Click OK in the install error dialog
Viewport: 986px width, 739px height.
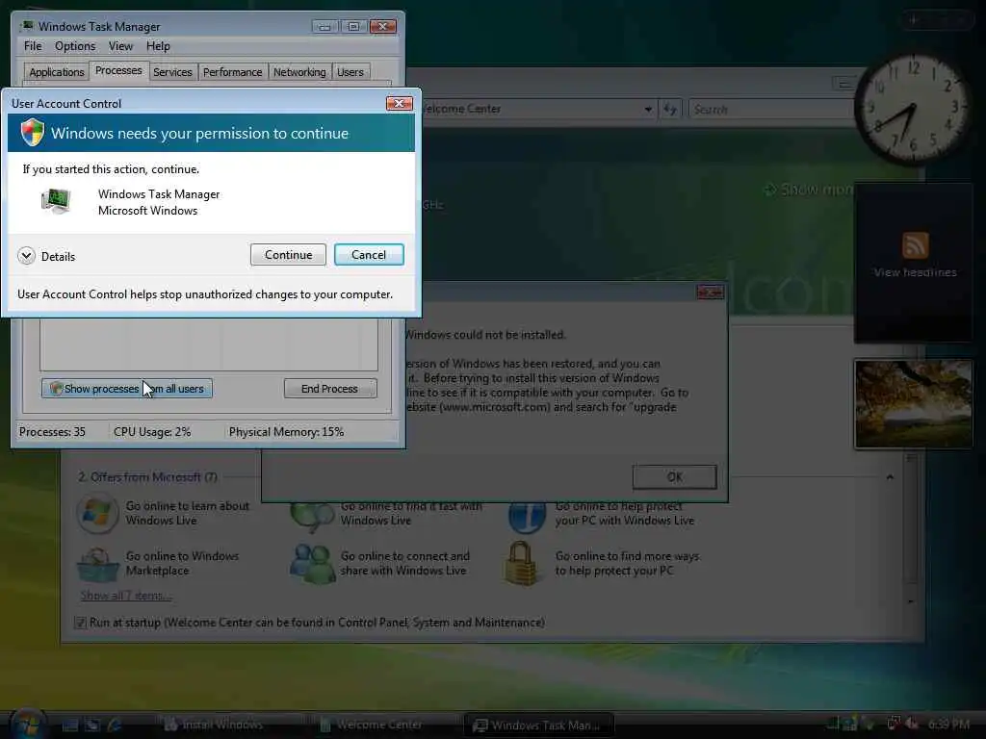tap(674, 477)
